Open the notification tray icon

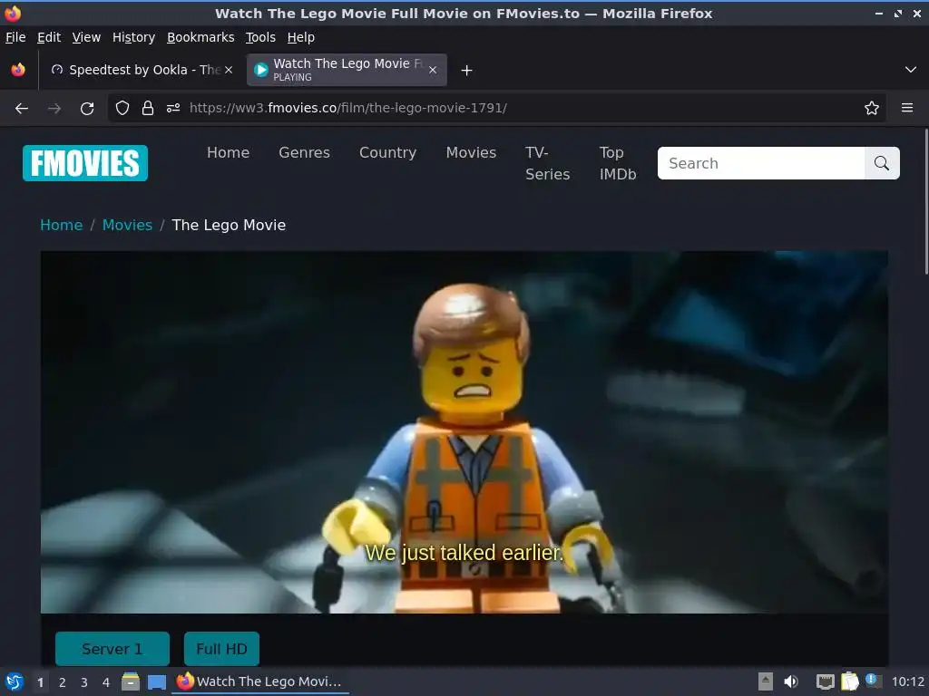[x=873, y=681]
